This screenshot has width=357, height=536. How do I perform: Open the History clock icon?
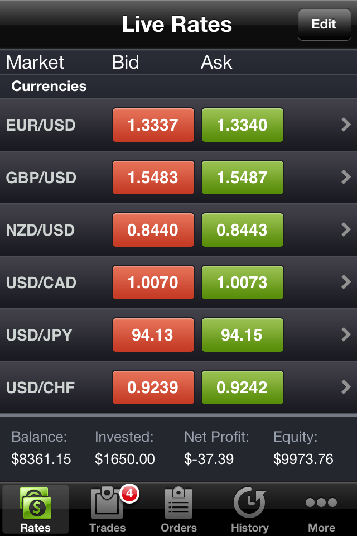click(249, 502)
